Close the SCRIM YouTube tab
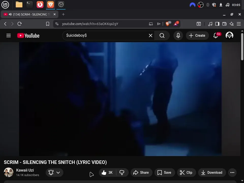Screen dimensions: 244x183 pyautogui.click(x=54, y=14)
